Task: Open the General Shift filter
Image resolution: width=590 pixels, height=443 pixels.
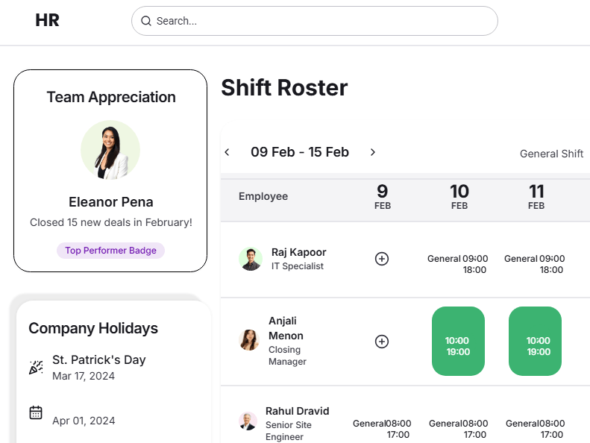Action: (551, 154)
